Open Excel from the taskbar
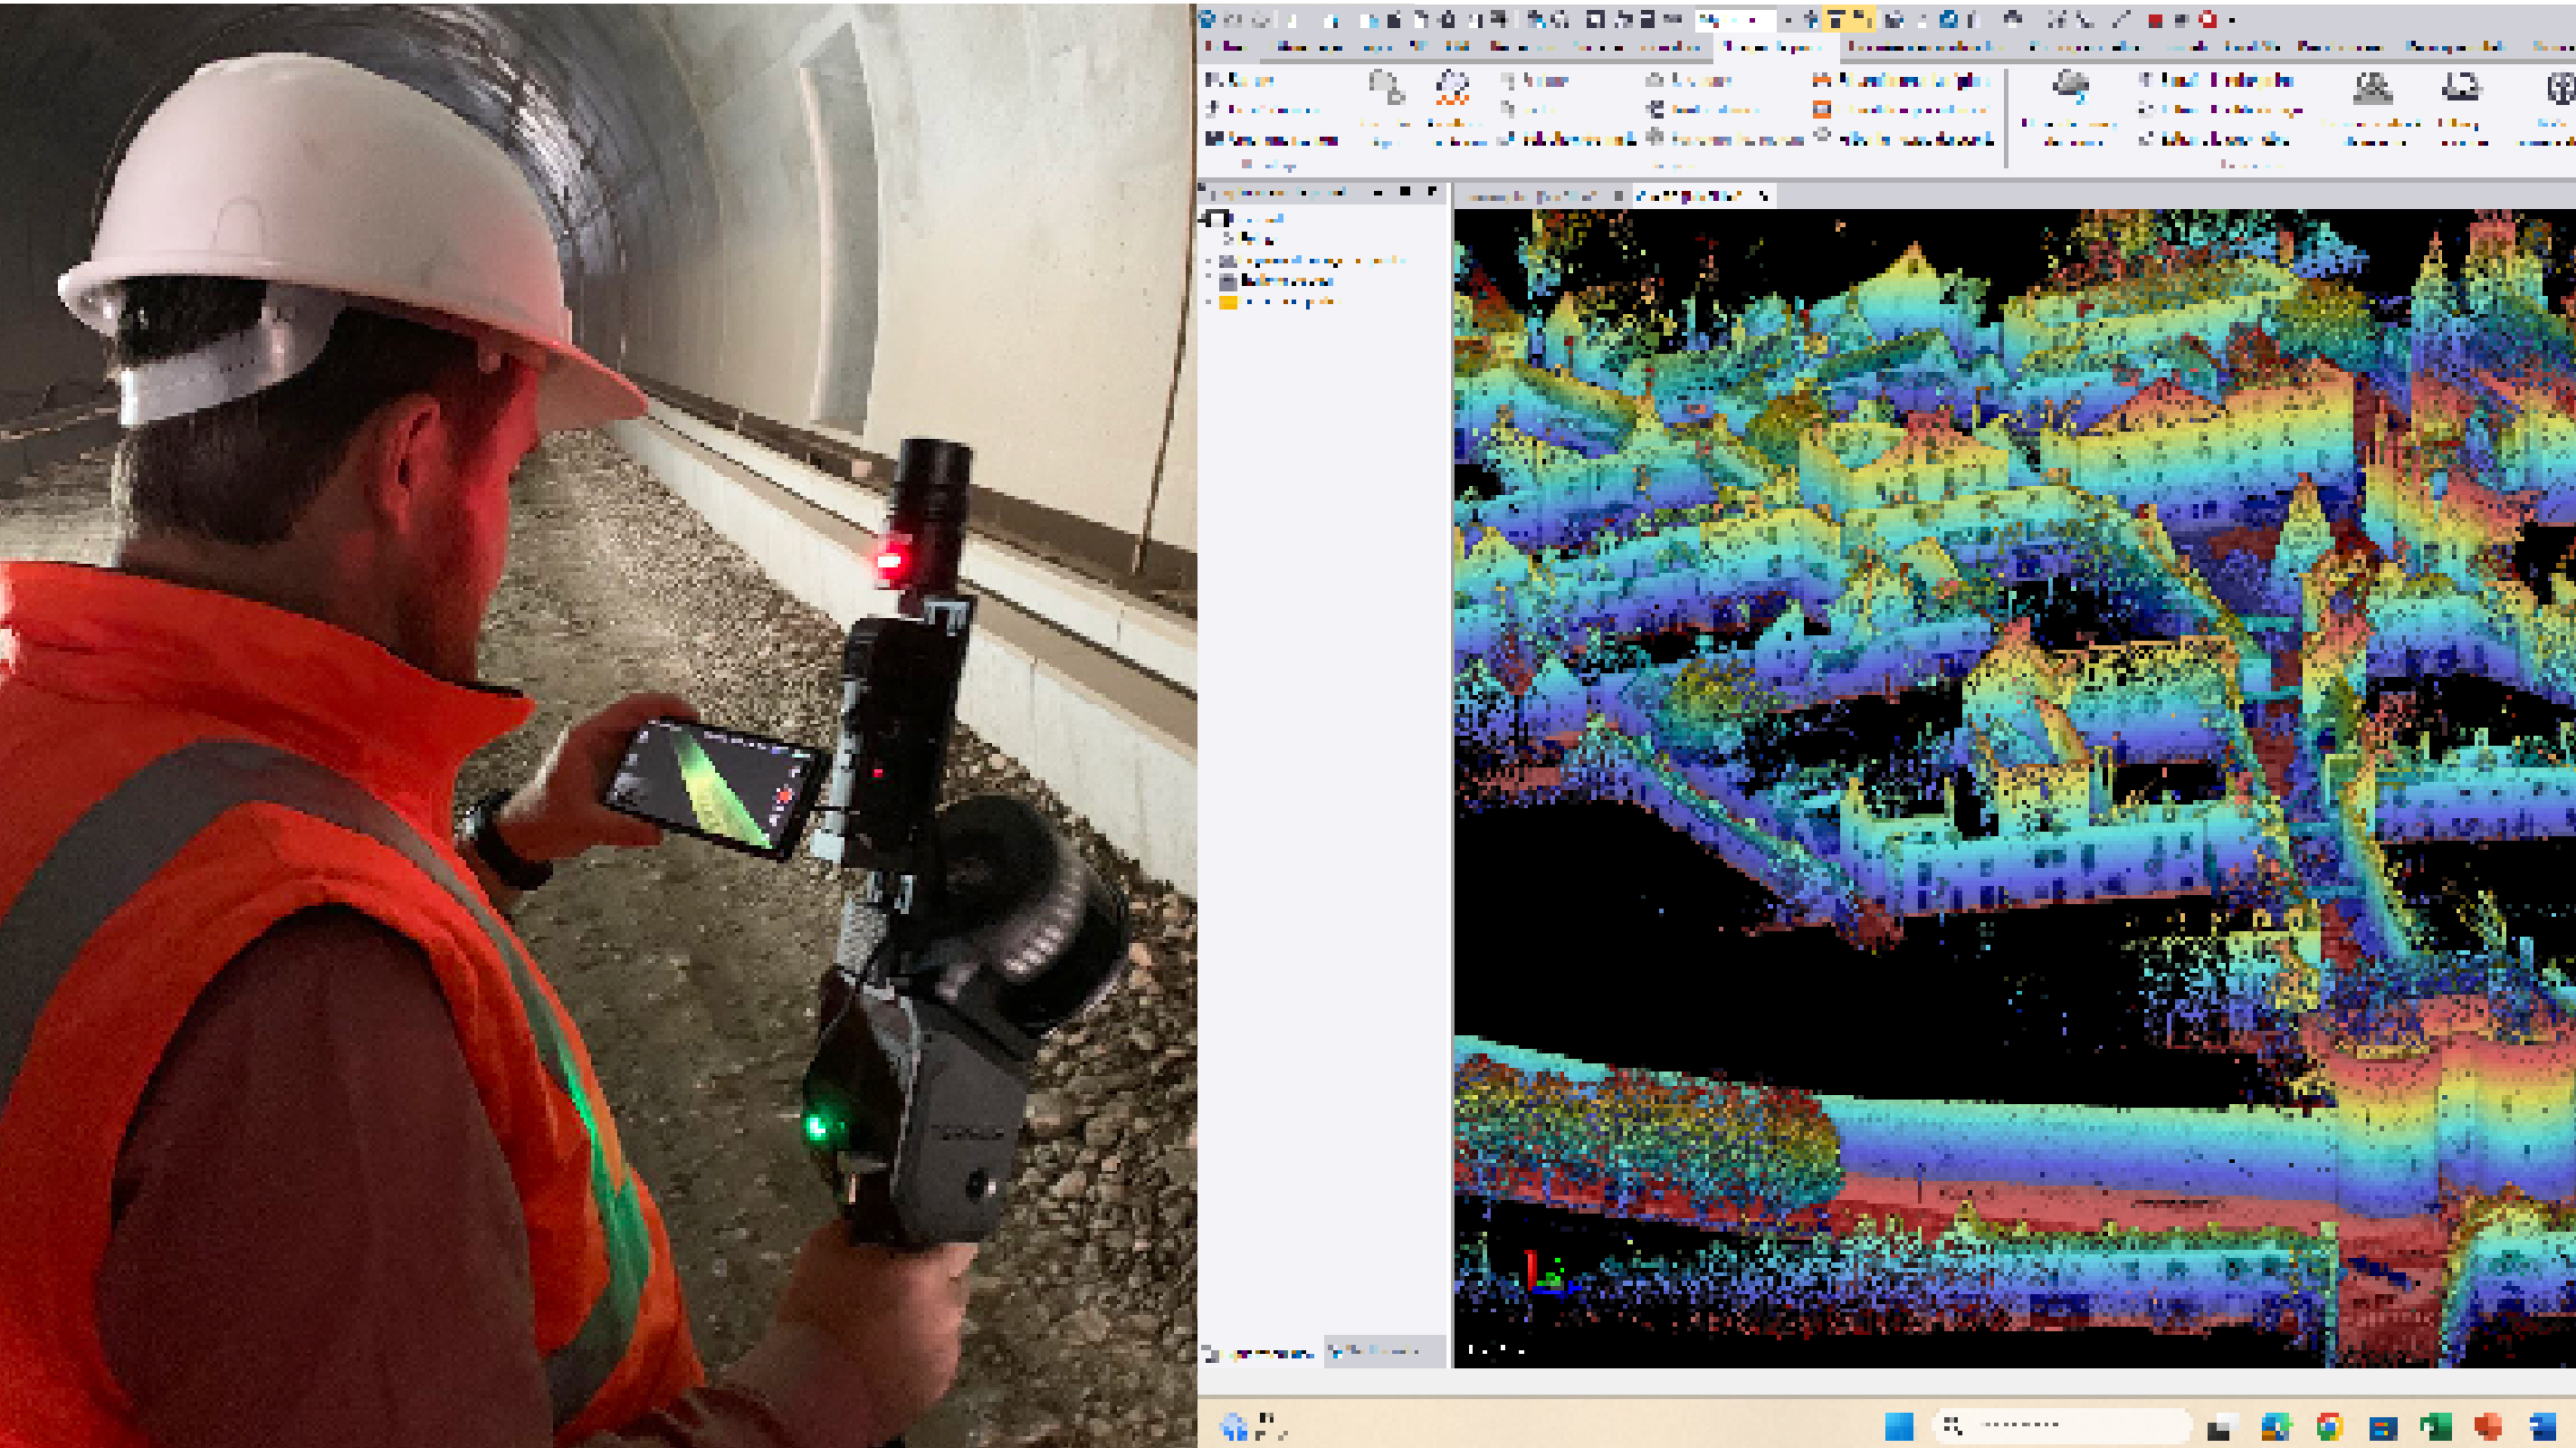2576x1448 pixels. click(2436, 1426)
